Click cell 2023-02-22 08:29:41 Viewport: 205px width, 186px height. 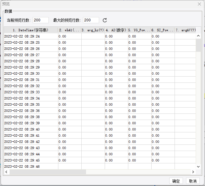coord(31,135)
